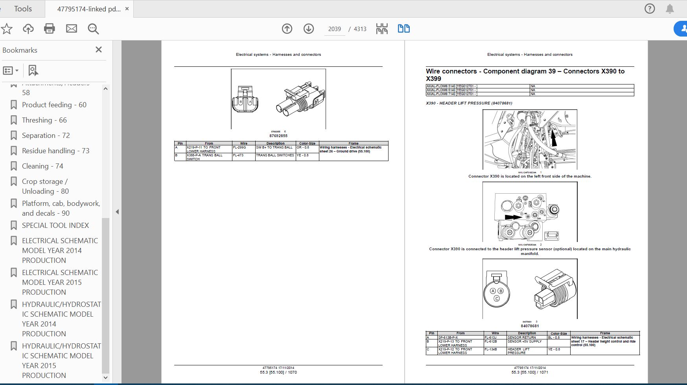Image resolution: width=687 pixels, height=385 pixels.
Task: Open bookmark SPECIAL TOOL INDEX
Action: point(55,225)
